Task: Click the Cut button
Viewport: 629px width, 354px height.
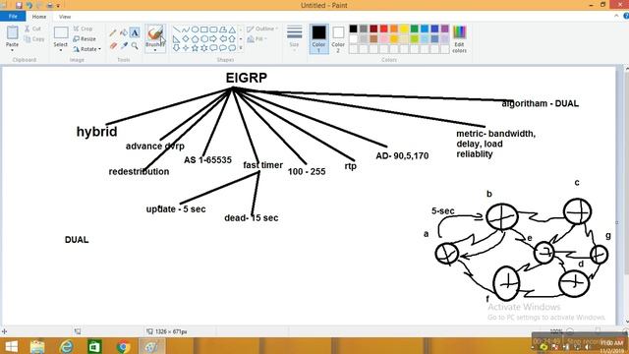Action: pyautogui.click(x=32, y=29)
